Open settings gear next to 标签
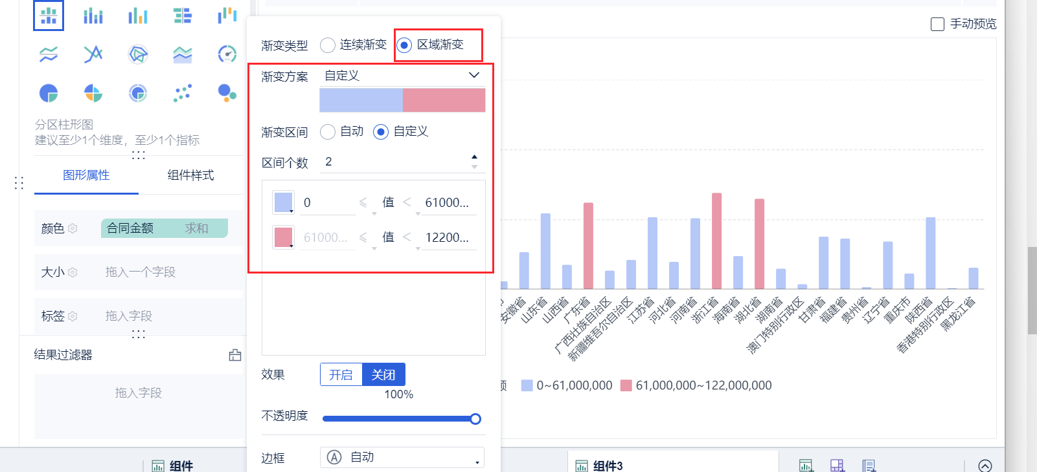 [73, 316]
